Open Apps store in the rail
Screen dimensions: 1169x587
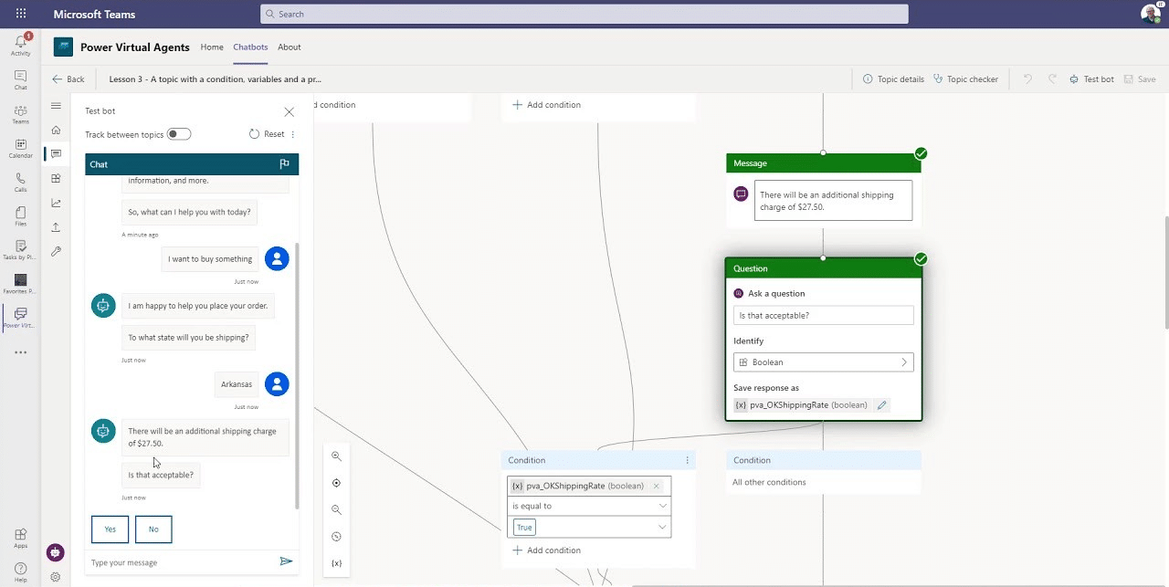[x=20, y=539]
